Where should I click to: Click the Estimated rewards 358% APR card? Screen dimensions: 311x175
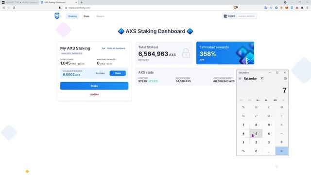(225, 53)
